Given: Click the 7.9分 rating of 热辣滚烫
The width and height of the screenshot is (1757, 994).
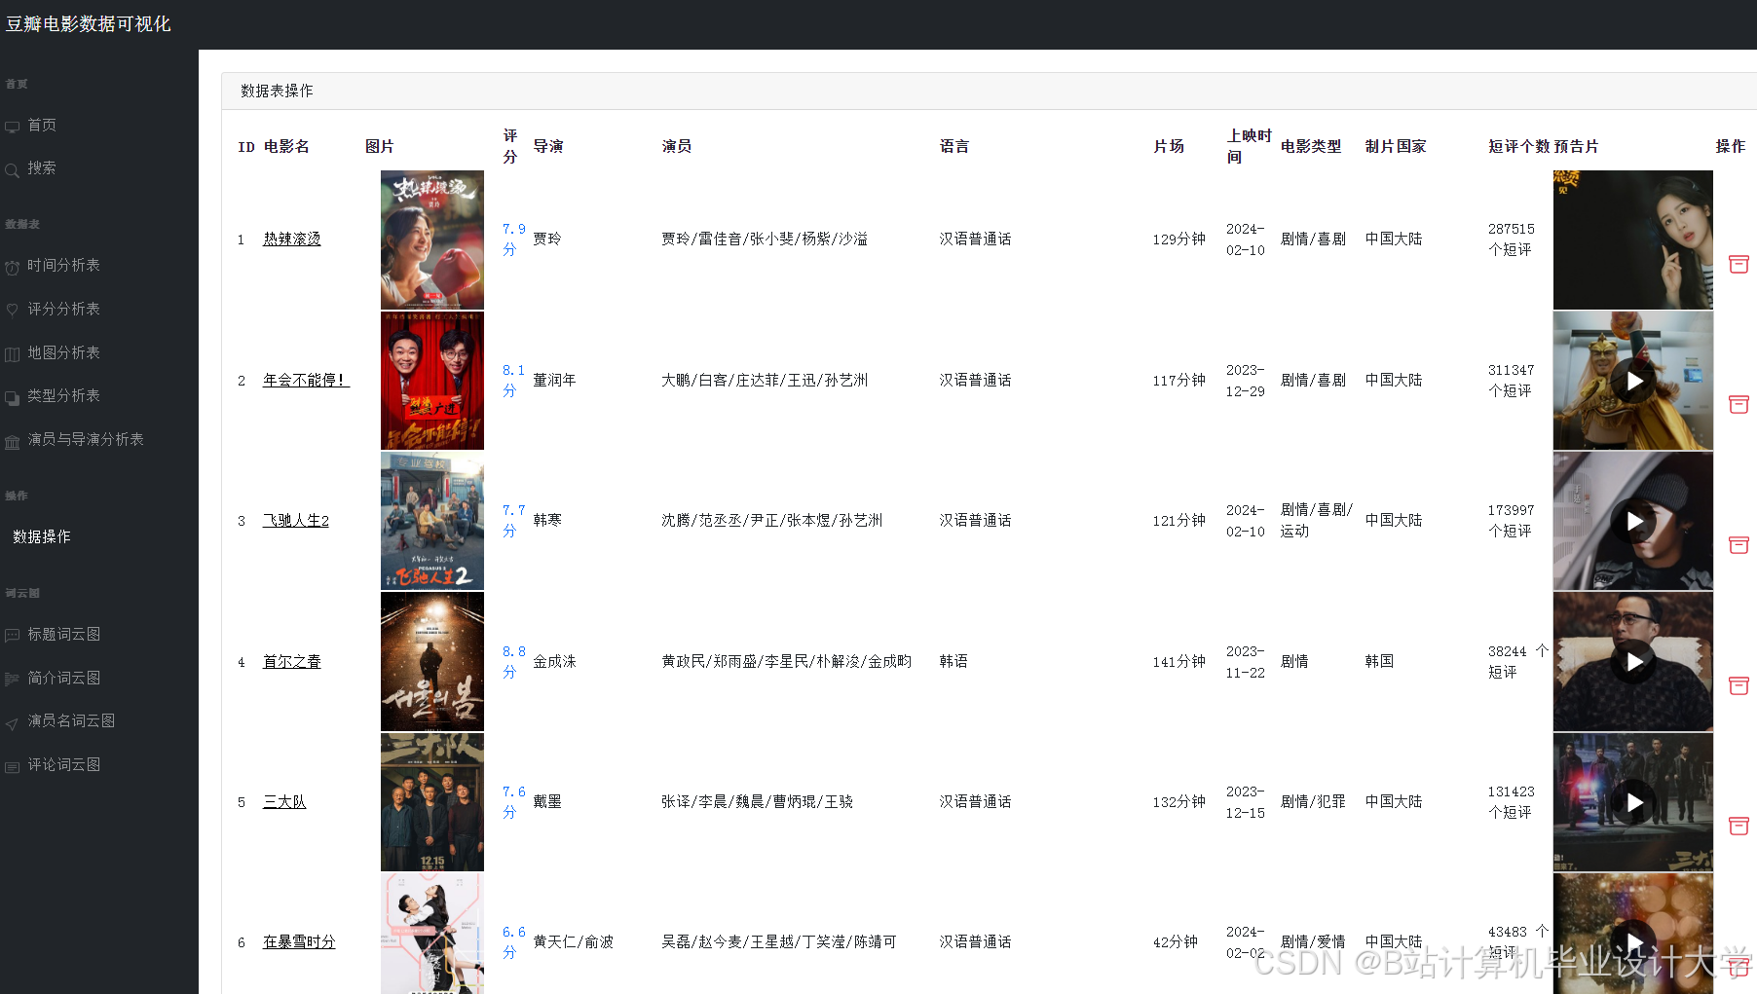Looking at the screenshot, I should (x=513, y=239).
